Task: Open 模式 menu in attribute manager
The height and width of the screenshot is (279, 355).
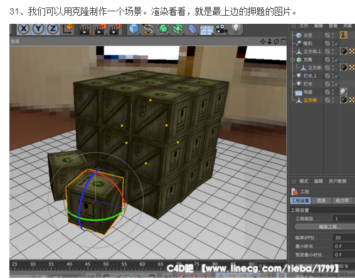Action: [304, 181]
